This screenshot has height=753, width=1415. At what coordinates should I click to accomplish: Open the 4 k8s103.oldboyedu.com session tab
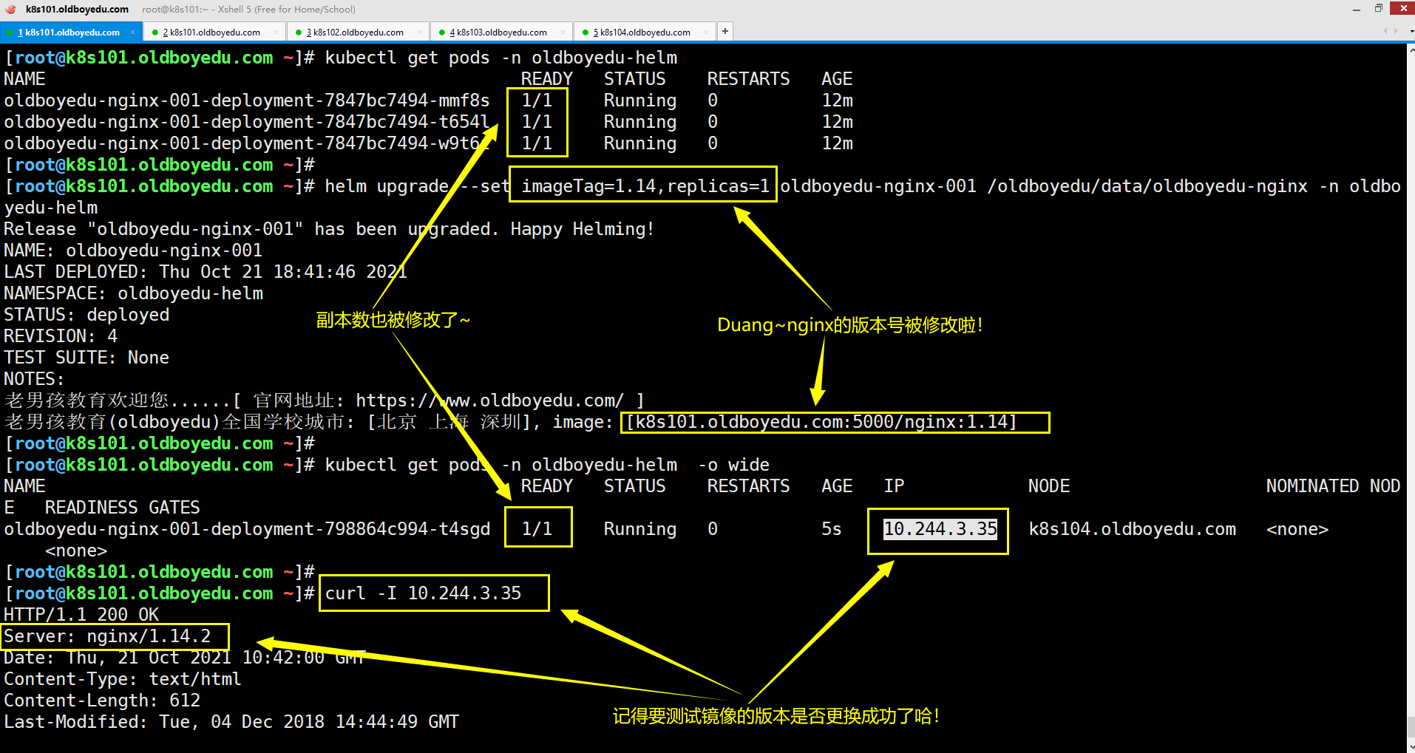tap(498, 33)
